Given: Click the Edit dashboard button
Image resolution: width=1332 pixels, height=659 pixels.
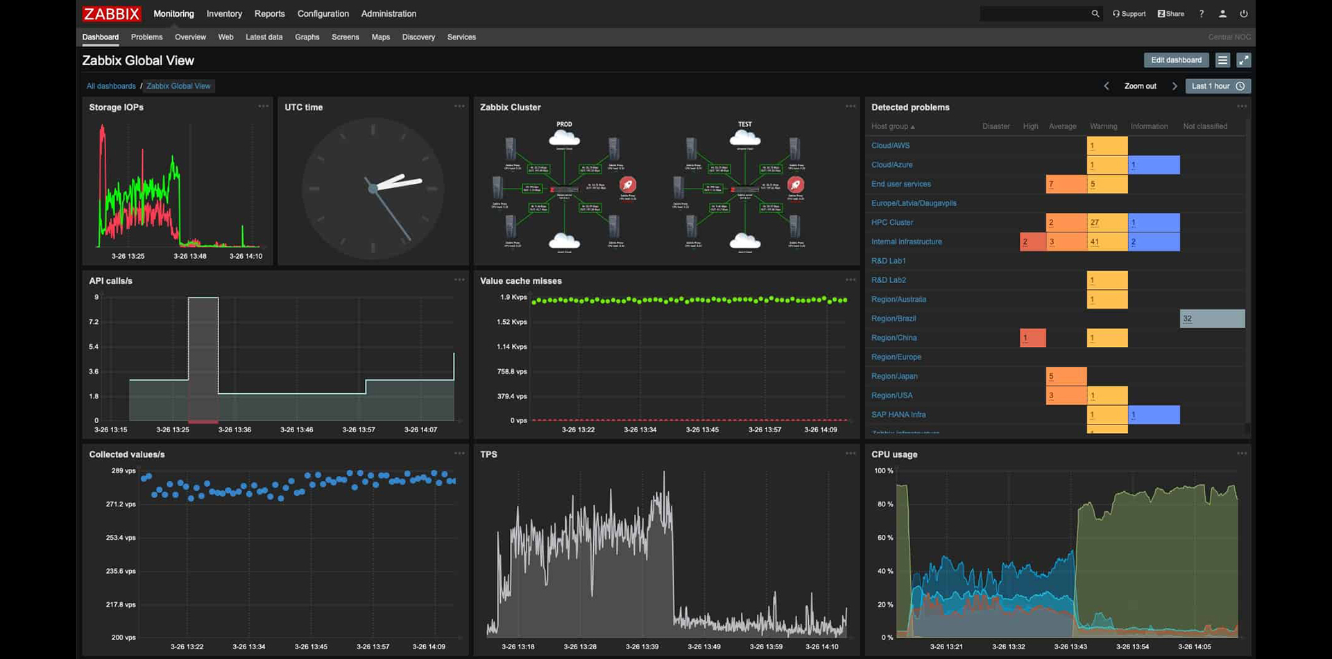Looking at the screenshot, I should pos(1176,60).
